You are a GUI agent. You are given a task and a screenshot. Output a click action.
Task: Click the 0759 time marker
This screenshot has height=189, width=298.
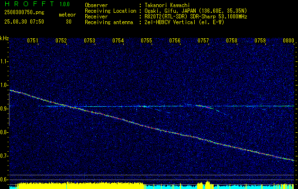(x=260, y=41)
